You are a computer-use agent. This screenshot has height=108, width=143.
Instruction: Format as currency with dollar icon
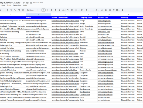[x=7, y=10]
